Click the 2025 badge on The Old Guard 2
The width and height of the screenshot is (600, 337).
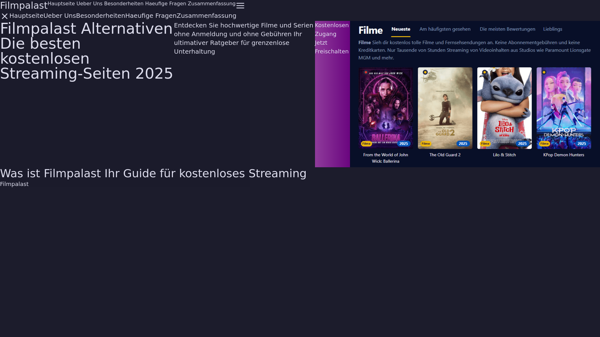[463, 144]
